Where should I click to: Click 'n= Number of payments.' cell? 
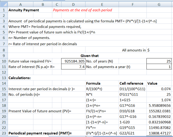pyautogui.click(x=29, y=38)
